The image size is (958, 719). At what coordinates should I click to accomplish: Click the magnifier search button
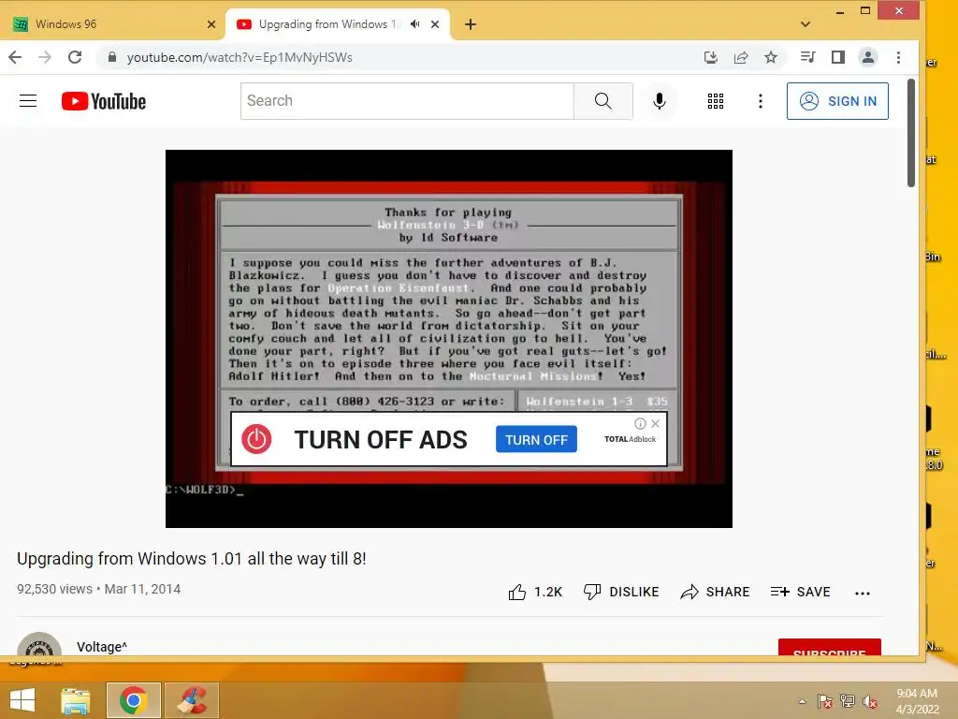click(603, 101)
